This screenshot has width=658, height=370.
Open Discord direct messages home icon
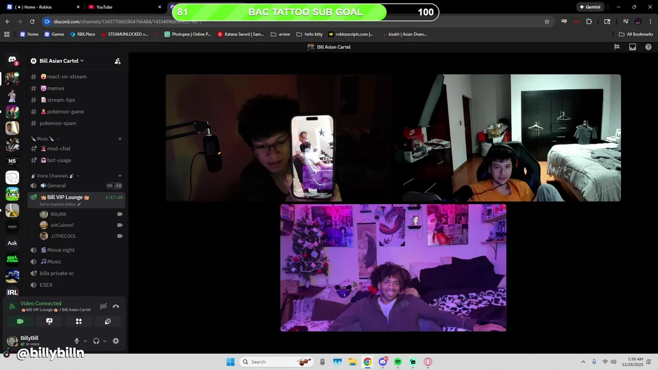click(x=12, y=61)
